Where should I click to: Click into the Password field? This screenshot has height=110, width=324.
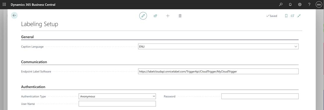click(260, 96)
